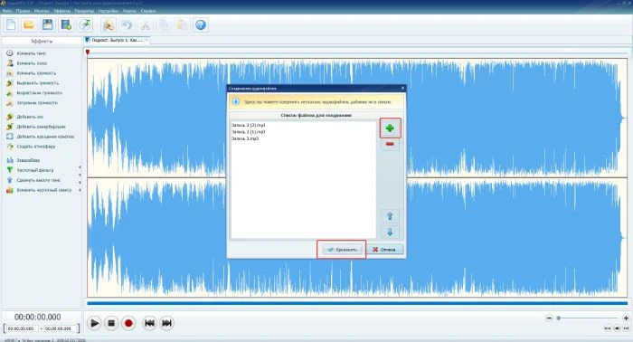
Task: Select "Запись 2 (2).mp3" in the list
Action: [x=249, y=125]
